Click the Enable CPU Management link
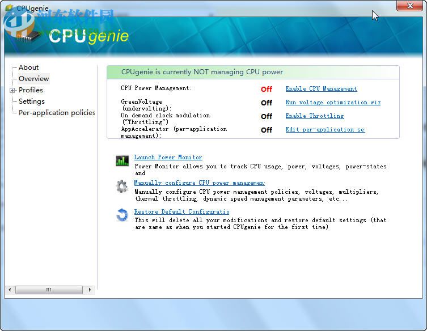This screenshot has height=331, width=427. coord(321,89)
